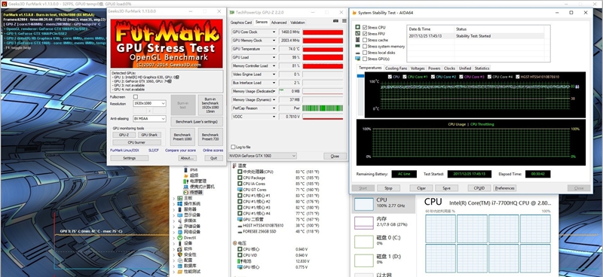Click the CPU GT Cores monitor icon
603x277 pixels.
(240, 190)
